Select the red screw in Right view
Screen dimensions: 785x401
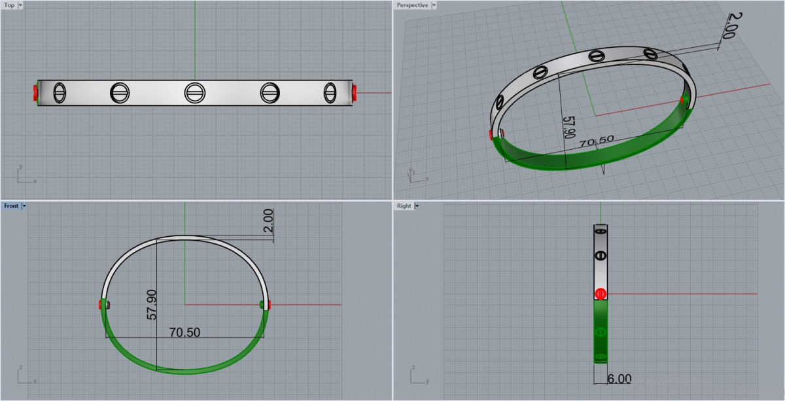[601, 294]
